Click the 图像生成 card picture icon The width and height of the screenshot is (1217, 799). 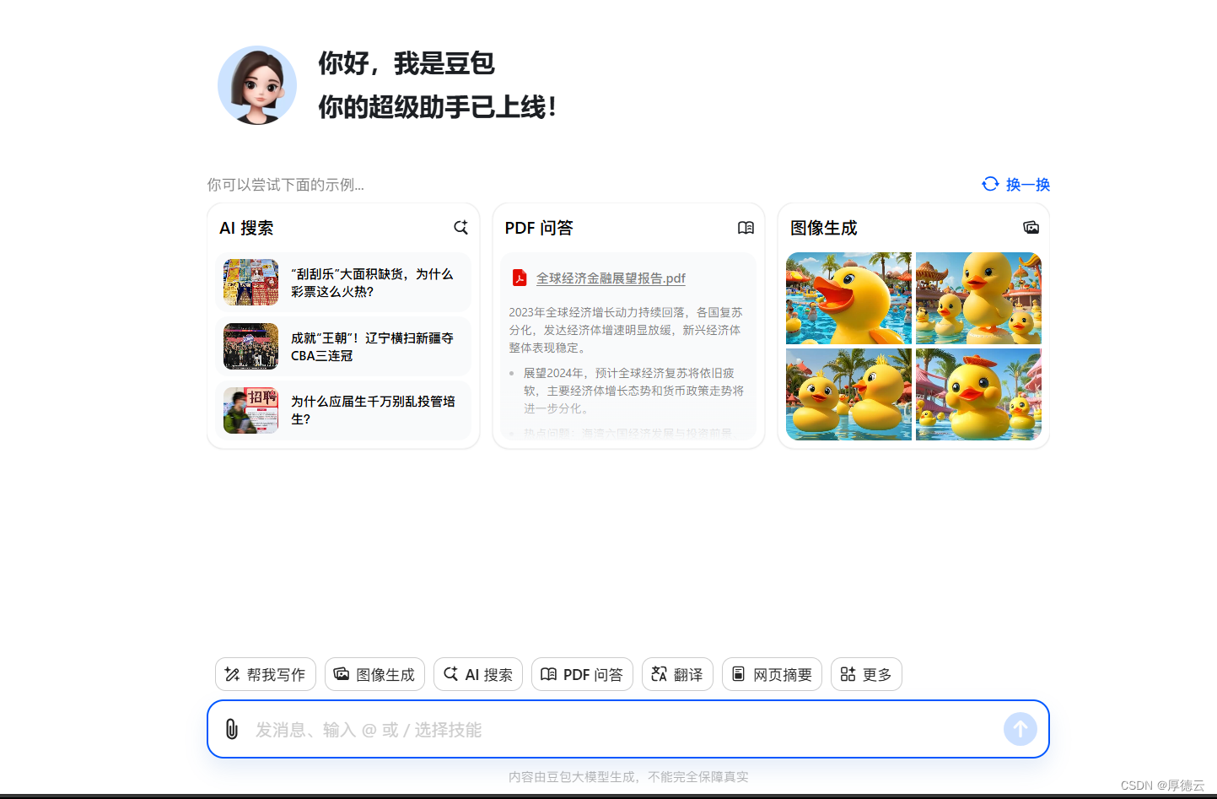point(1031,228)
